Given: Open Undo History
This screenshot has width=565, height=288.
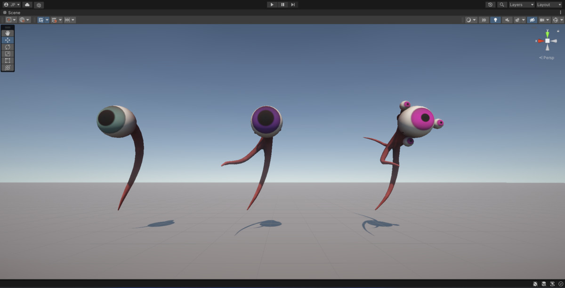Looking at the screenshot, I should click(x=491, y=5).
